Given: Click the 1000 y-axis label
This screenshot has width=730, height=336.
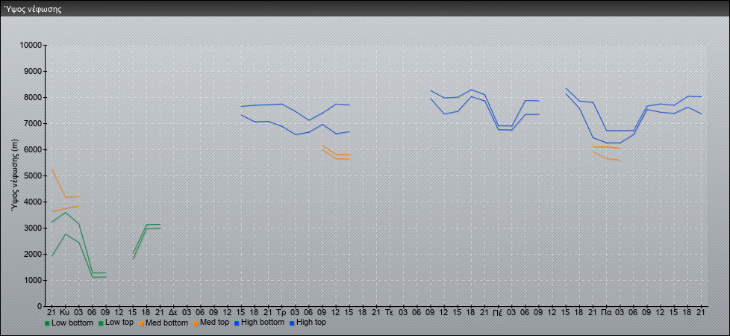Looking at the screenshot, I should coord(33,280).
